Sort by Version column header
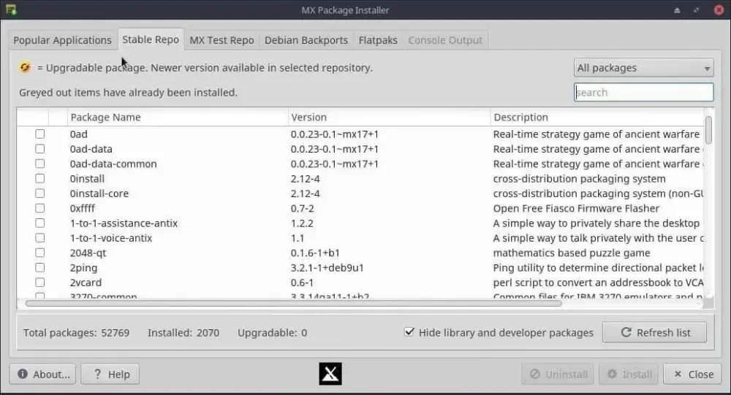This screenshot has height=395, width=731. (390, 118)
